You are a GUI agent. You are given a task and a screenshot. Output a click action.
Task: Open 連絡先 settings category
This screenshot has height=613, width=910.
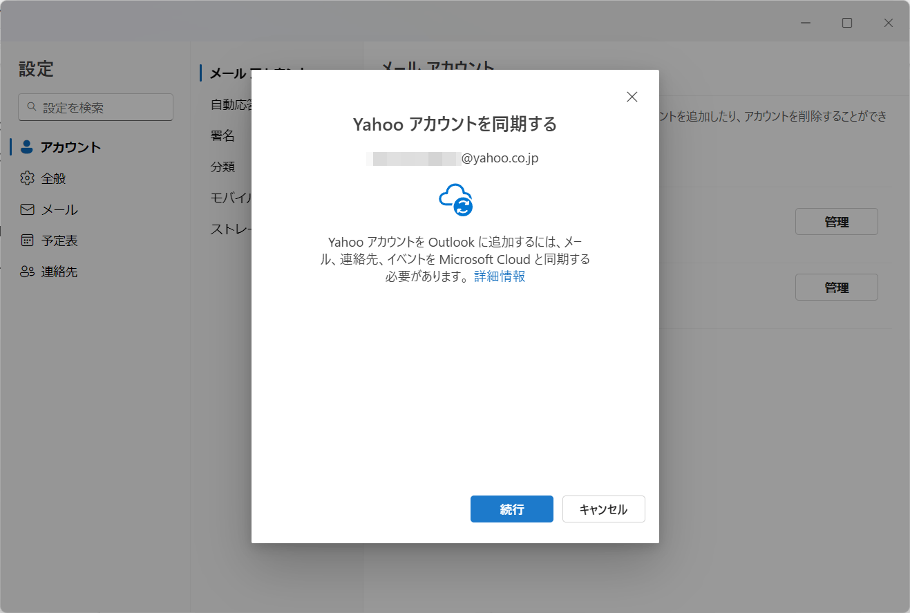click(x=59, y=272)
